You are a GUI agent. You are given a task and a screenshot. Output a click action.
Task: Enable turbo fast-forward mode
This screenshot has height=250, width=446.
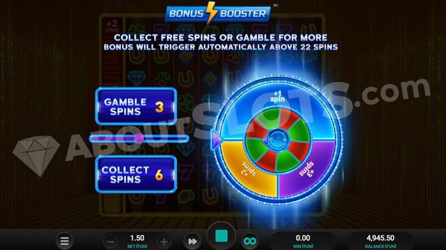(x=192, y=241)
